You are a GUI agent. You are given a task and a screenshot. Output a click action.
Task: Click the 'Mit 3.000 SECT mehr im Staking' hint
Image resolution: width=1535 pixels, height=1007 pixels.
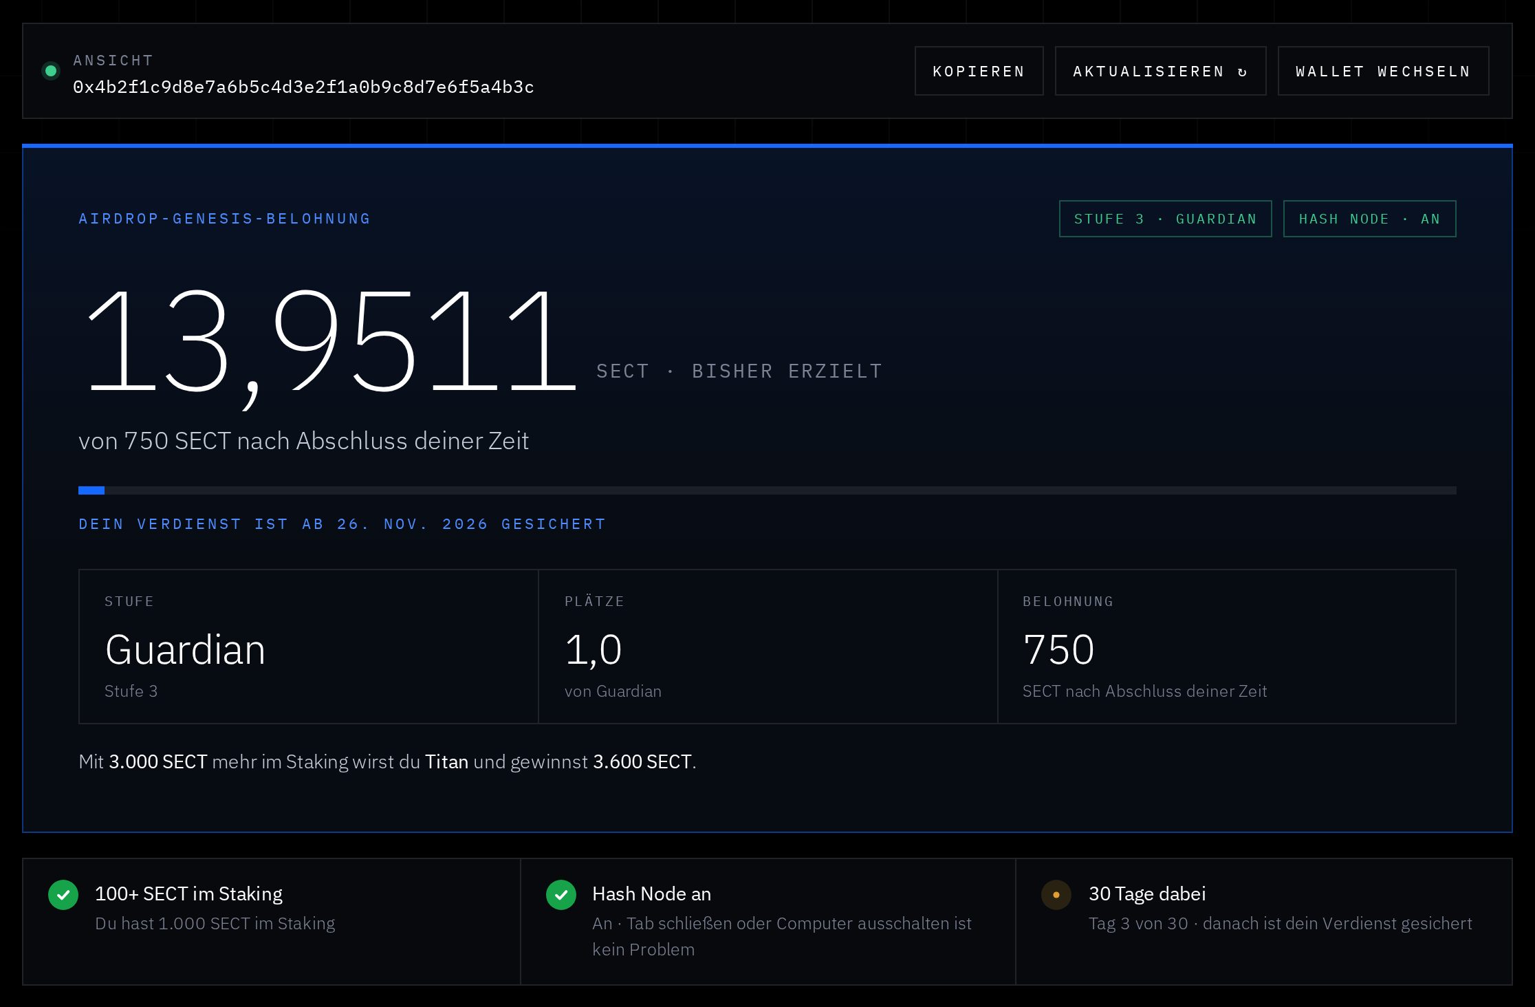[x=387, y=761]
